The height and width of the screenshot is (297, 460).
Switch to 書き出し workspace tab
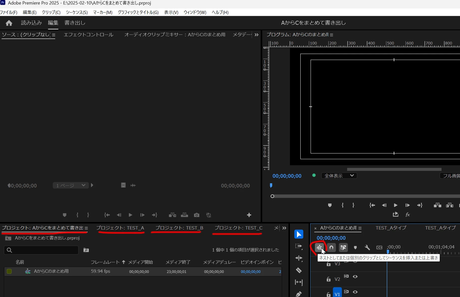75,23
